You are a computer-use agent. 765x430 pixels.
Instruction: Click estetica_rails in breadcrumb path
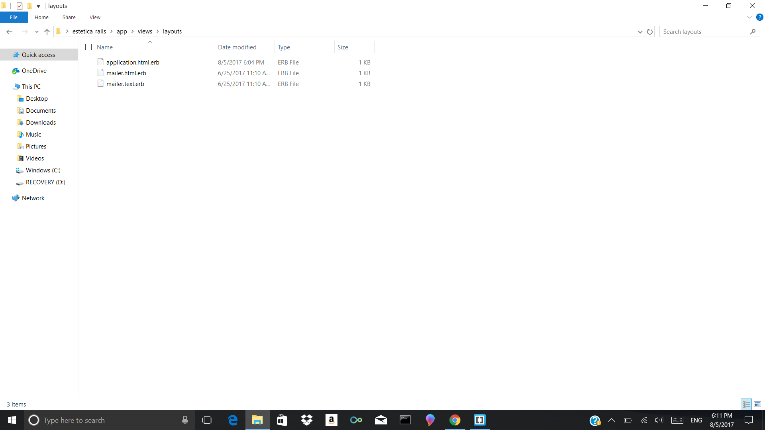coord(89,31)
